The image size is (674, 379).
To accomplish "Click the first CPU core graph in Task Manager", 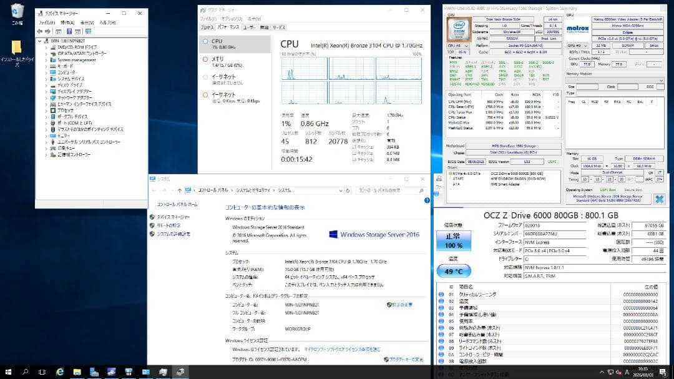I will click(x=305, y=69).
